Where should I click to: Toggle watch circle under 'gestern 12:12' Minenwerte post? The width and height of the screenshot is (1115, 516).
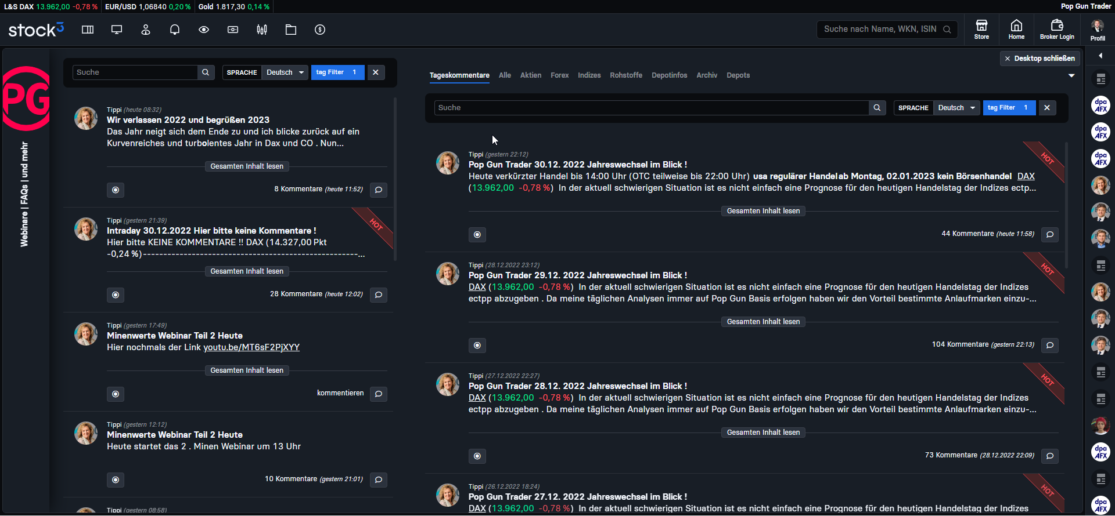116,480
